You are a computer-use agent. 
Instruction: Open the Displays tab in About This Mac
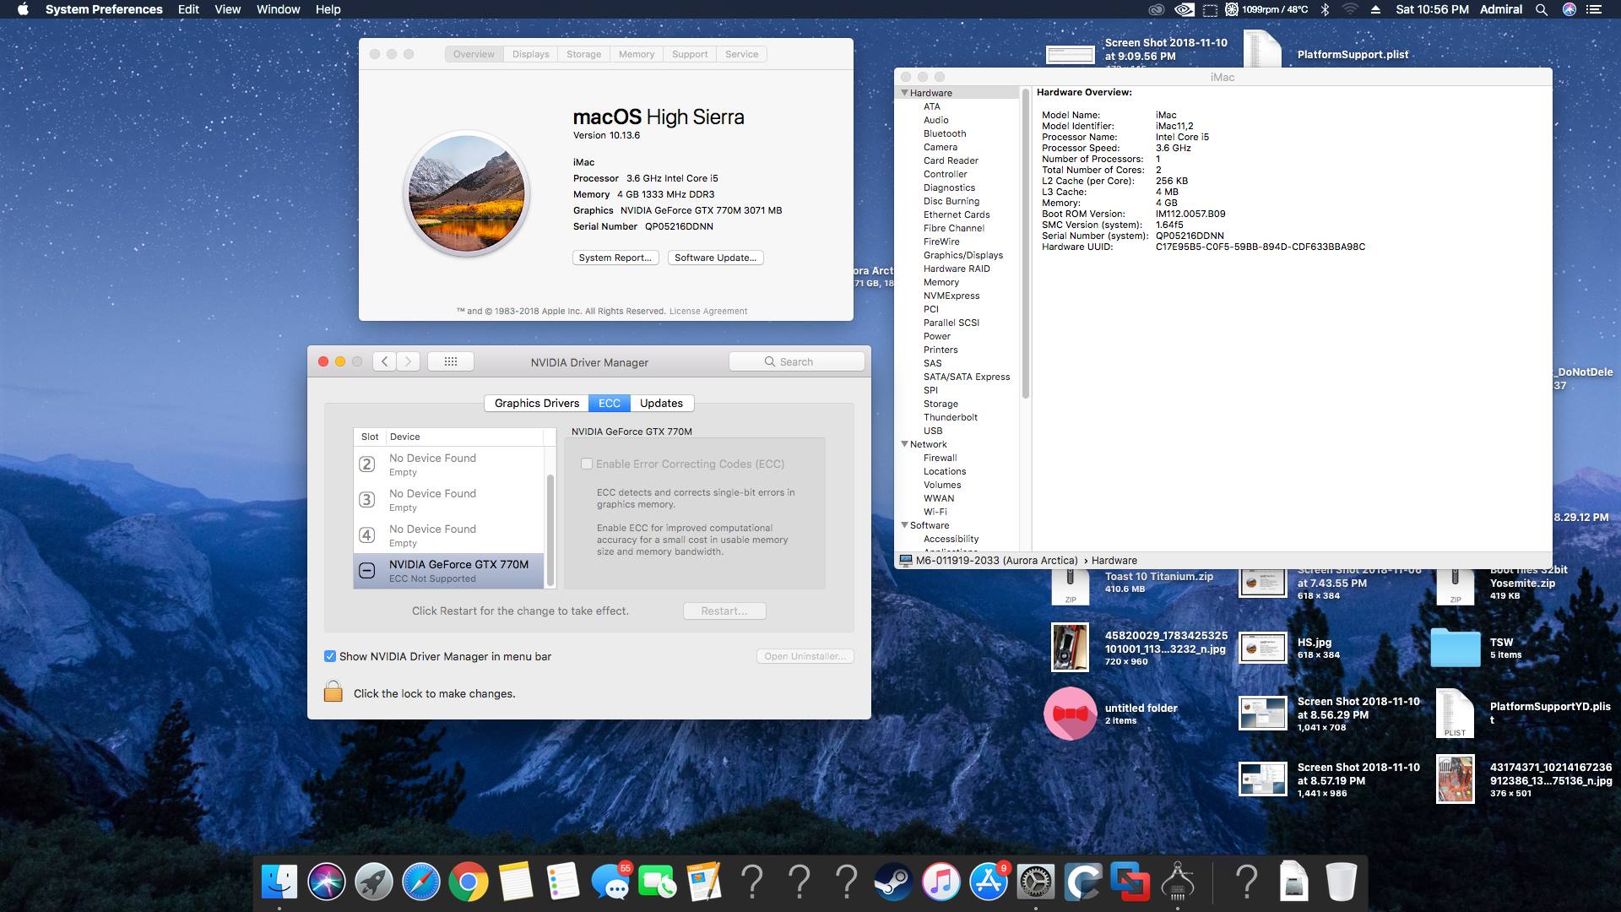(x=530, y=53)
